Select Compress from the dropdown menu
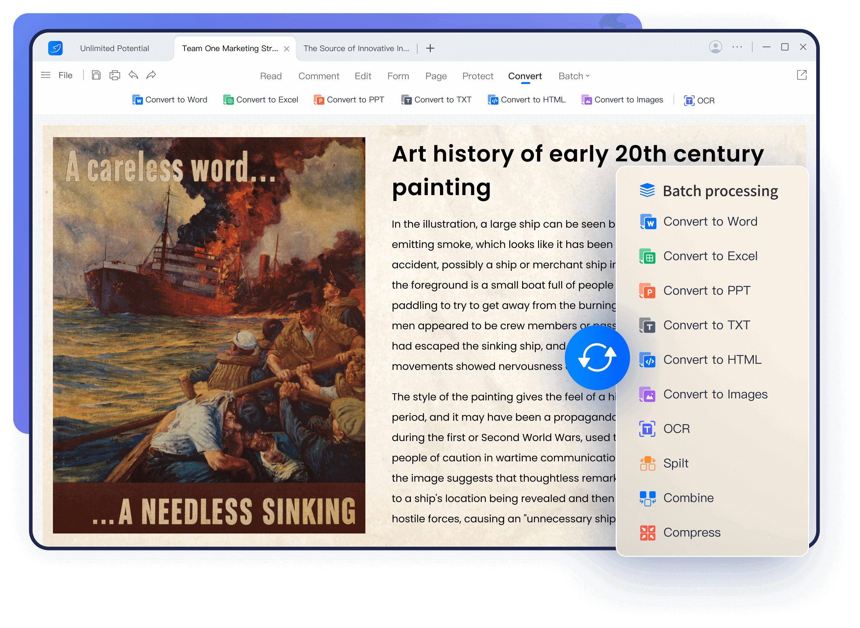The width and height of the screenshot is (860, 628). pyautogui.click(x=691, y=532)
